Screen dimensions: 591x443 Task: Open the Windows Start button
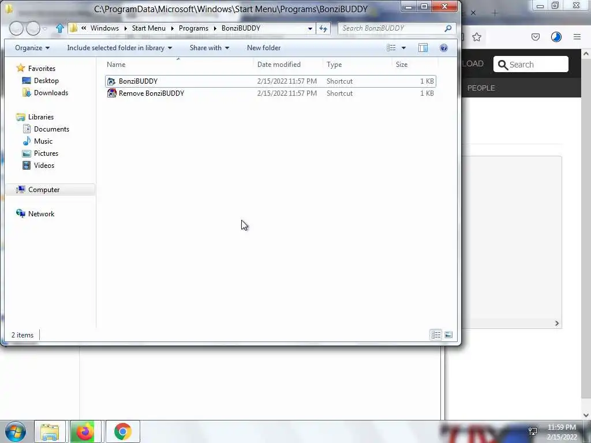[16, 431]
